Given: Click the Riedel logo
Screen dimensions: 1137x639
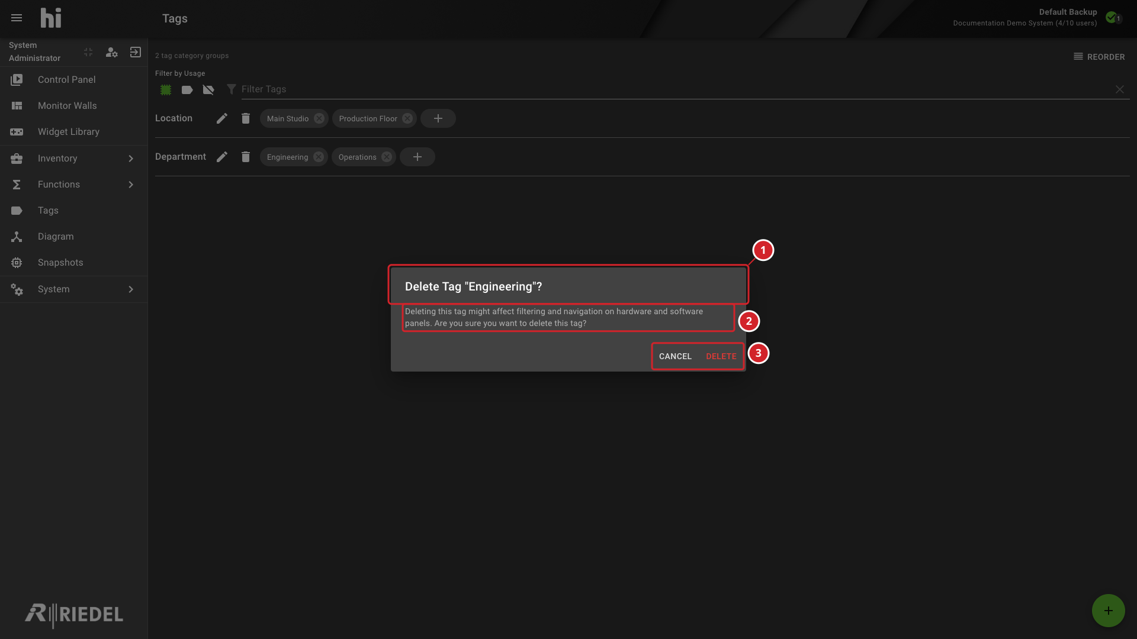Looking at the screenshot, I should pyautogui.click(x=74, y=614).
